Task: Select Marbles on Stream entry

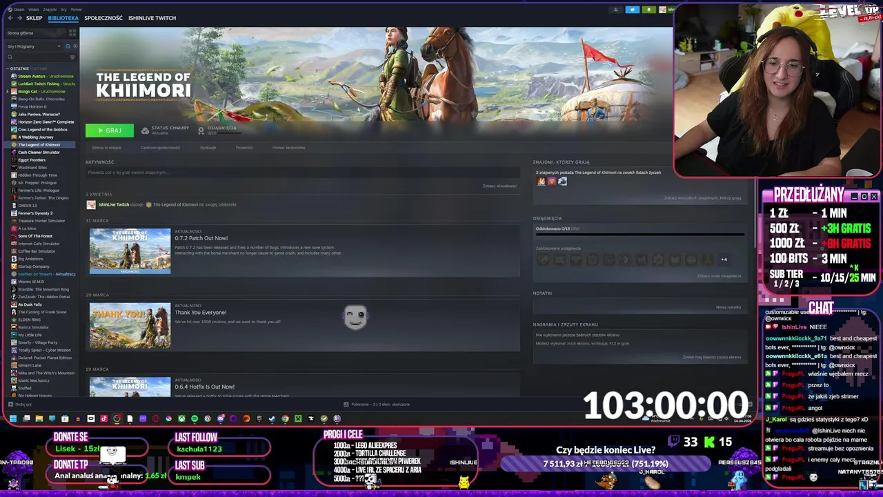Action: point(43,274)
